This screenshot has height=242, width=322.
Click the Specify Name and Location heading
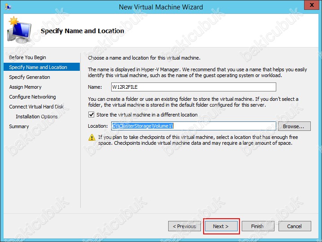83,31
